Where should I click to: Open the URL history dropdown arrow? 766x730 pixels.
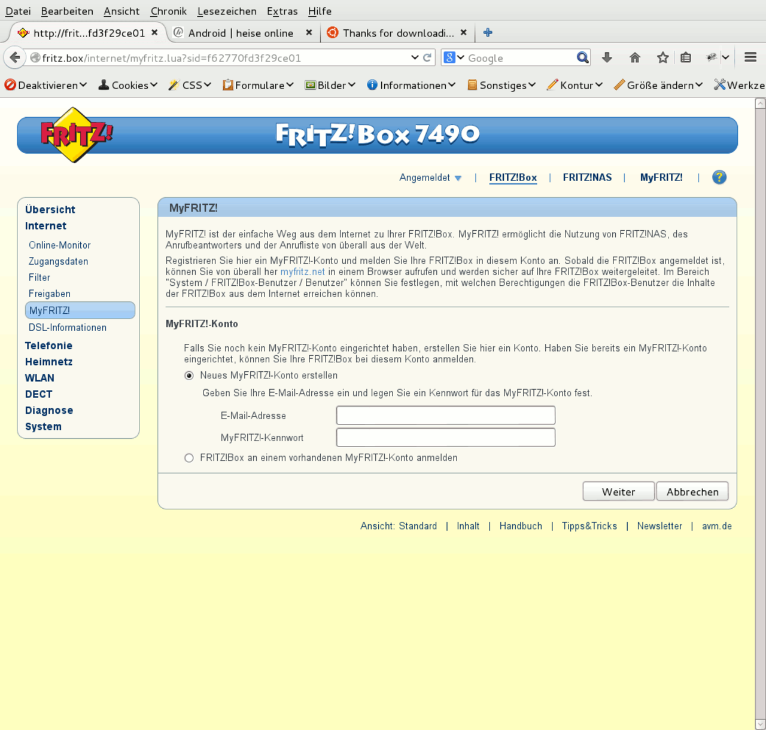click(x=415, y=57)
